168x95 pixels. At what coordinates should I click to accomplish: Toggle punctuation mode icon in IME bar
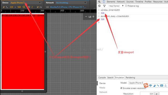158,85
